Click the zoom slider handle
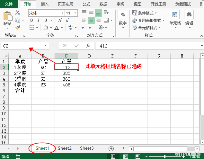The height and width of the screenshot is (159, 204). (165, 156)
